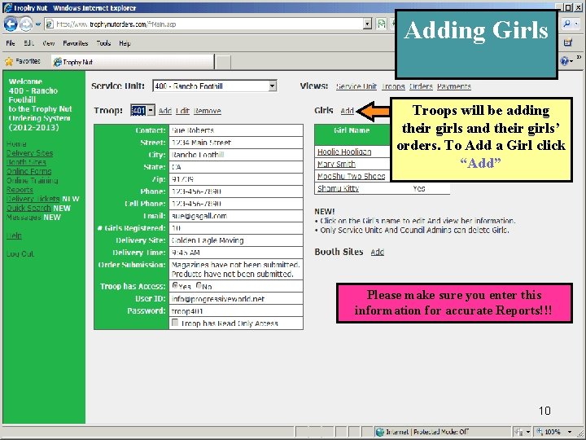Click Log Out in the sidebar
The height and width of the screenshot is (440, 586).
(x=20, y=253)
